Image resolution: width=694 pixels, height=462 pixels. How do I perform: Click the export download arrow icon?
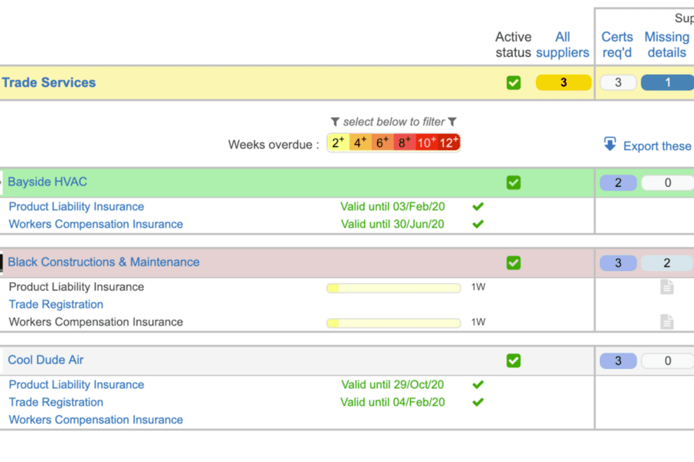610,144
